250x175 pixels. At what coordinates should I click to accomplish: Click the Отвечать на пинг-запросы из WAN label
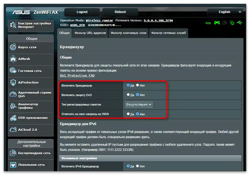pyautogui.click(x=85, y=114)
